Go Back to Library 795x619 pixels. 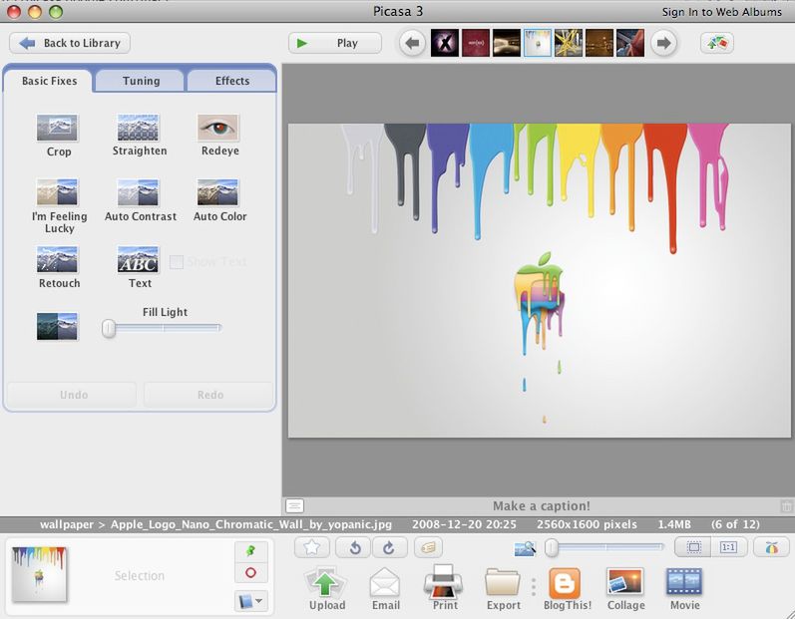[x=70, y=43]
